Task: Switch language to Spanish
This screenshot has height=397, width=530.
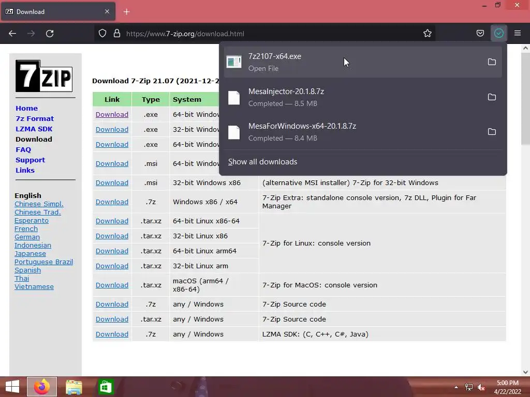Action: point(28,270)
